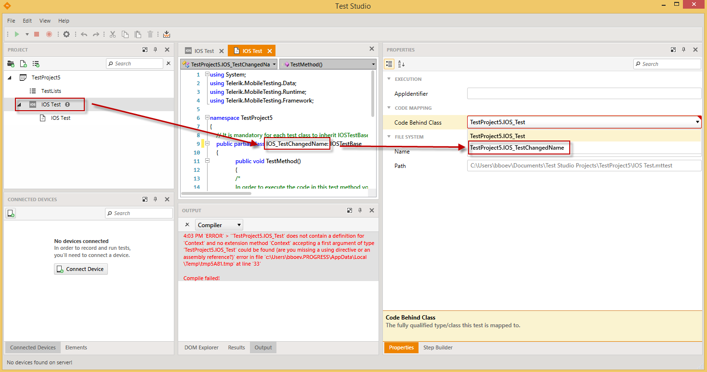The width and height of the screenshot is (707, 372).
Task: Open settings with the gear icon
Action: [66, 34]
